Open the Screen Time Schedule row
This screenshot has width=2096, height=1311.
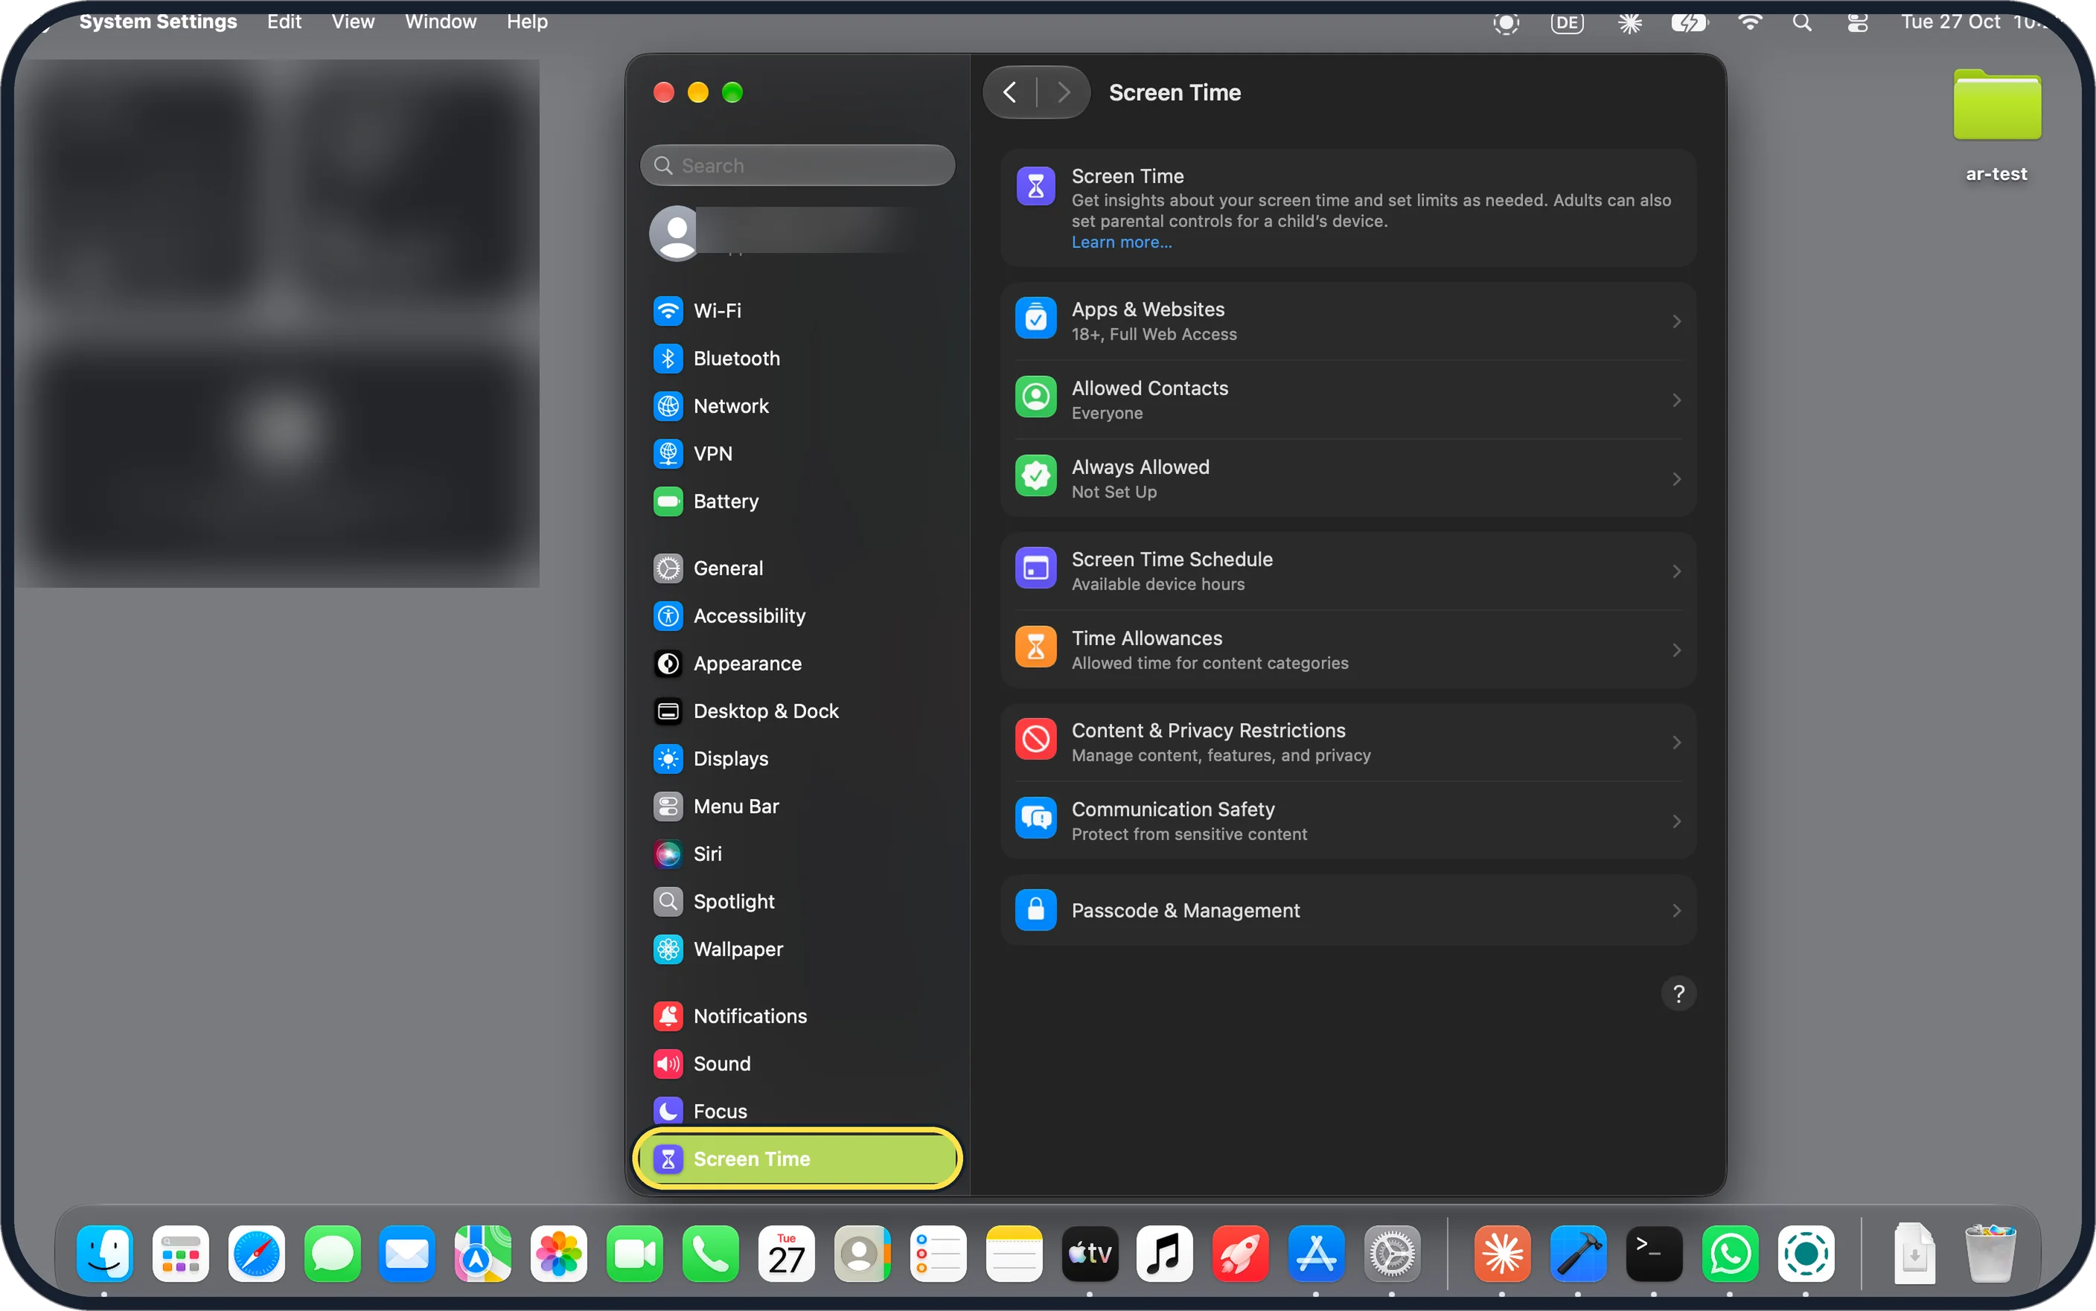point(1348,571)
